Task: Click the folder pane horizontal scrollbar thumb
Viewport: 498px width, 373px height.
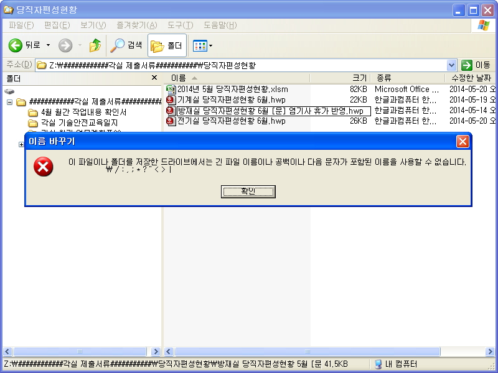Action: pos(80,351)
